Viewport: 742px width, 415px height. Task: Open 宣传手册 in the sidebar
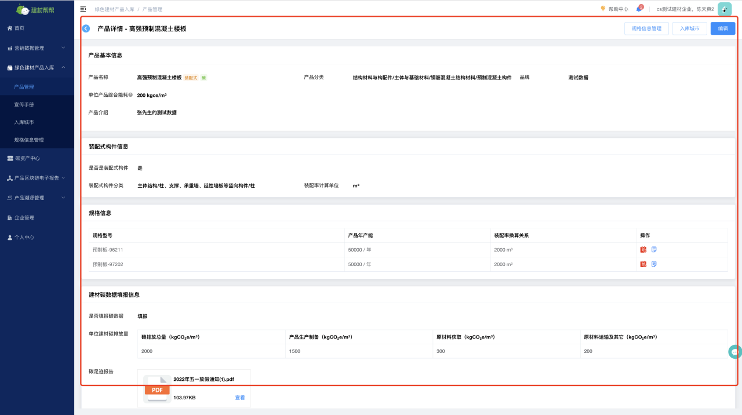pyautogui.click(x=24, y=105)
